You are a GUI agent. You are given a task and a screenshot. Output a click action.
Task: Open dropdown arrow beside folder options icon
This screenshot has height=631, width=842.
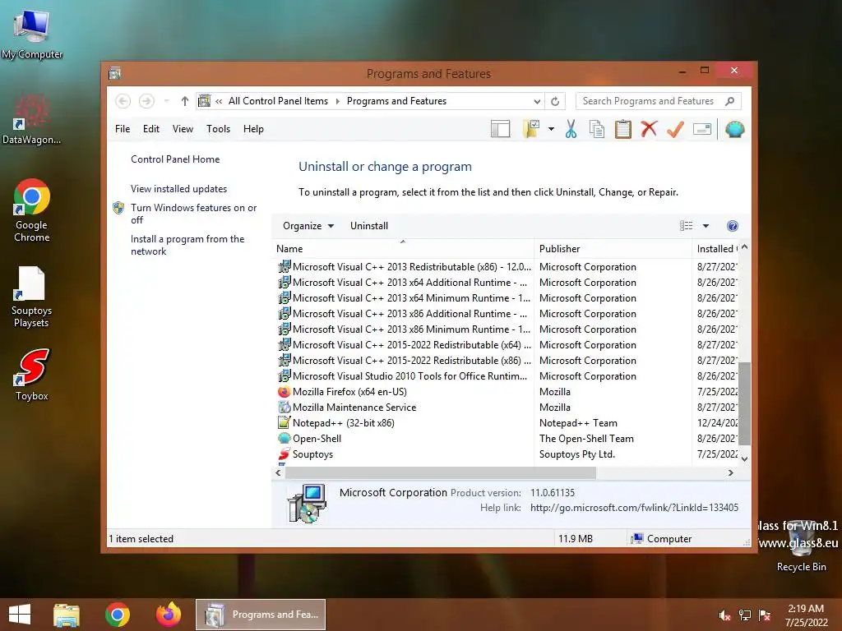(x=551, y=129)
